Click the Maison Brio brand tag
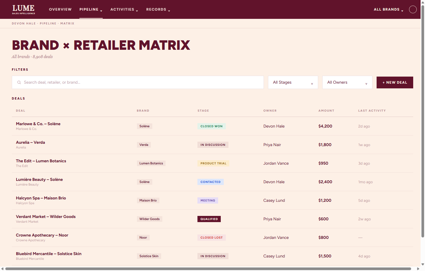 click(148, 201)
